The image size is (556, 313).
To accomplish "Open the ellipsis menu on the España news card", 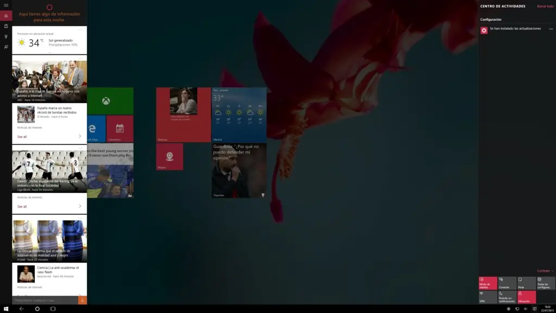I will (x=80, y=58).
